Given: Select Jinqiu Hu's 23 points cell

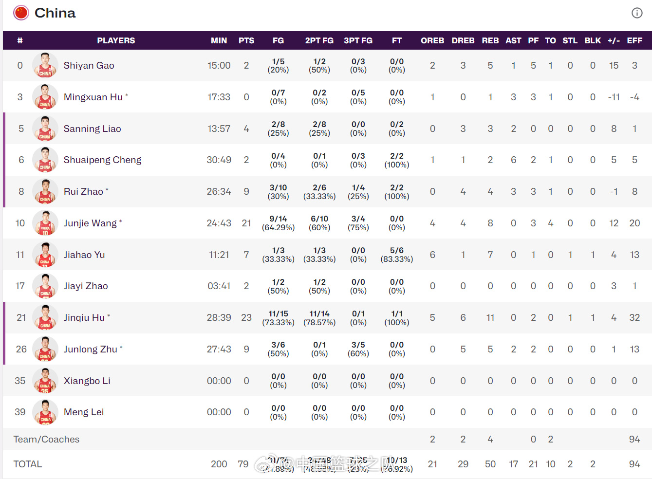Looking at the screenshot, I should click(246, 317).
